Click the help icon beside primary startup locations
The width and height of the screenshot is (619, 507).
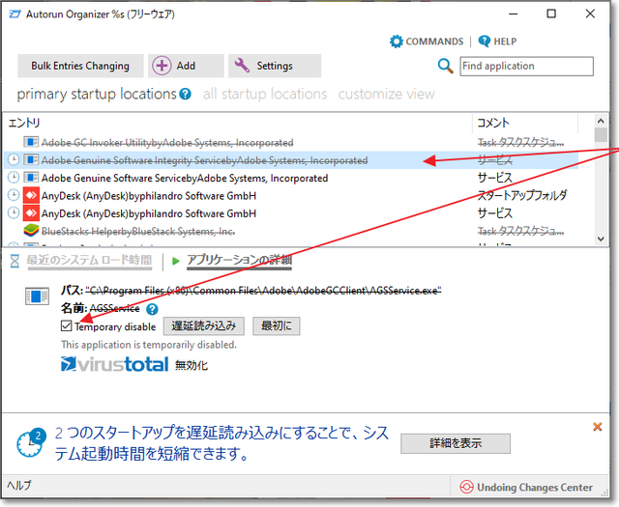pos(185,95)
